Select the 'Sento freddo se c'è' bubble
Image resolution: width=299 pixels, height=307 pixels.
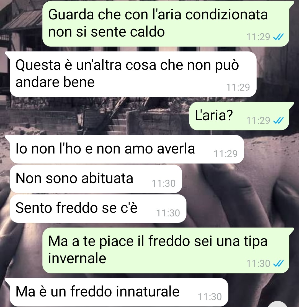pos(98,209)
